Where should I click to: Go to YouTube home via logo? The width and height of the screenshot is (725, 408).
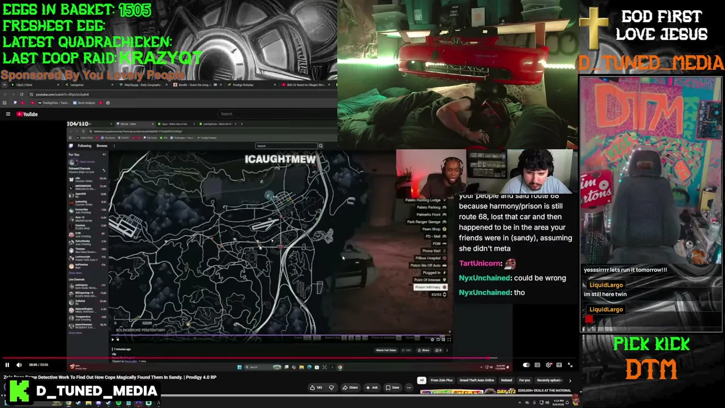[27, 114]
